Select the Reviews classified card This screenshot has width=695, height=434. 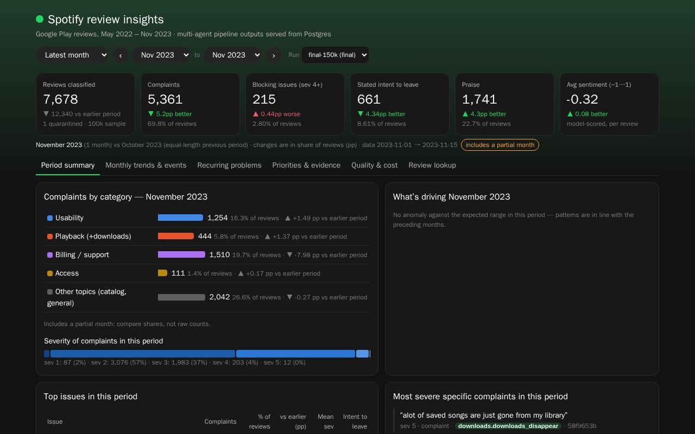click(85, 104)
